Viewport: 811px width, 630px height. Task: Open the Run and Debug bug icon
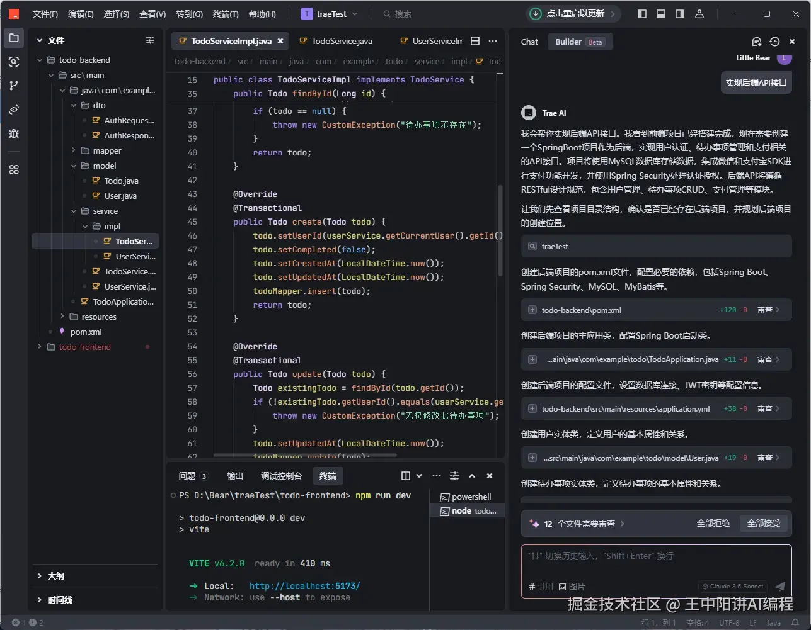pyautogui.click(x=14, y=133)
